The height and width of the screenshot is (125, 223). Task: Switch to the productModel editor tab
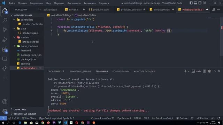[x=162, y=10]
